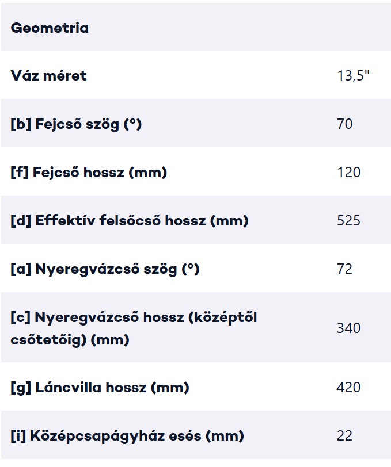391x467 pixels.
Task: Click the value 340 for seat tube
Action: (348, 328)
